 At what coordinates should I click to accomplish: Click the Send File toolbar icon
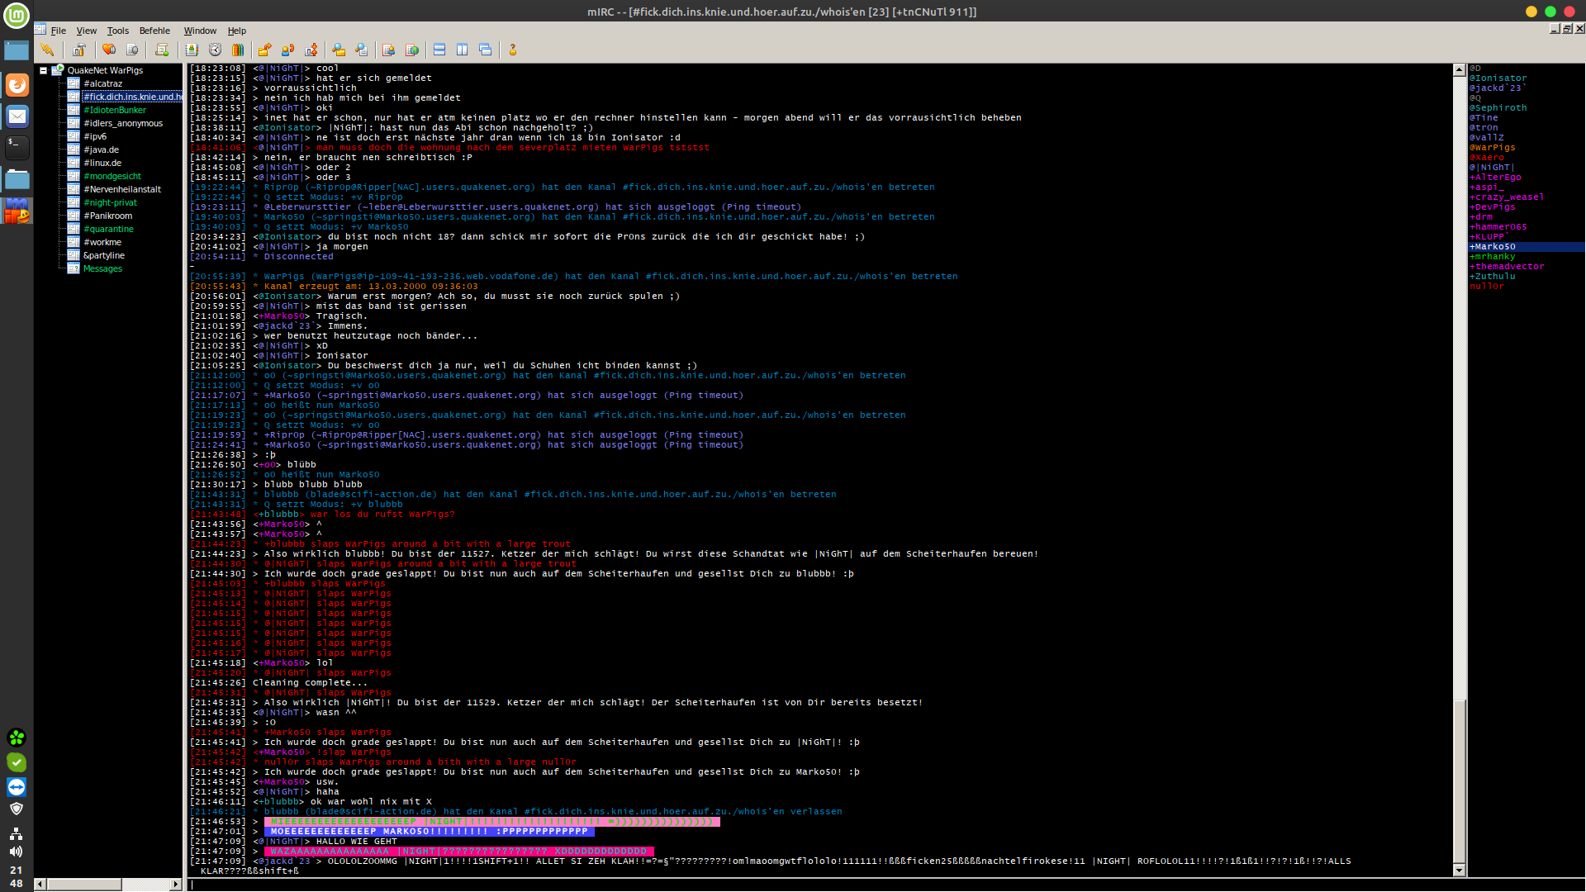point(264,50)
